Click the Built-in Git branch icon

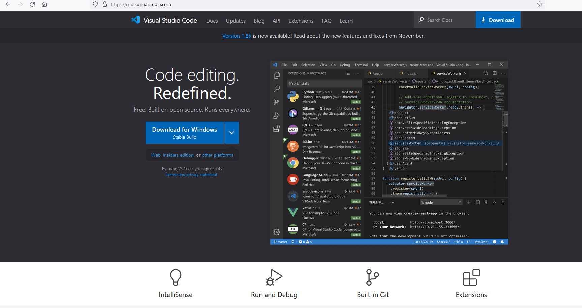tap(373, 277)
